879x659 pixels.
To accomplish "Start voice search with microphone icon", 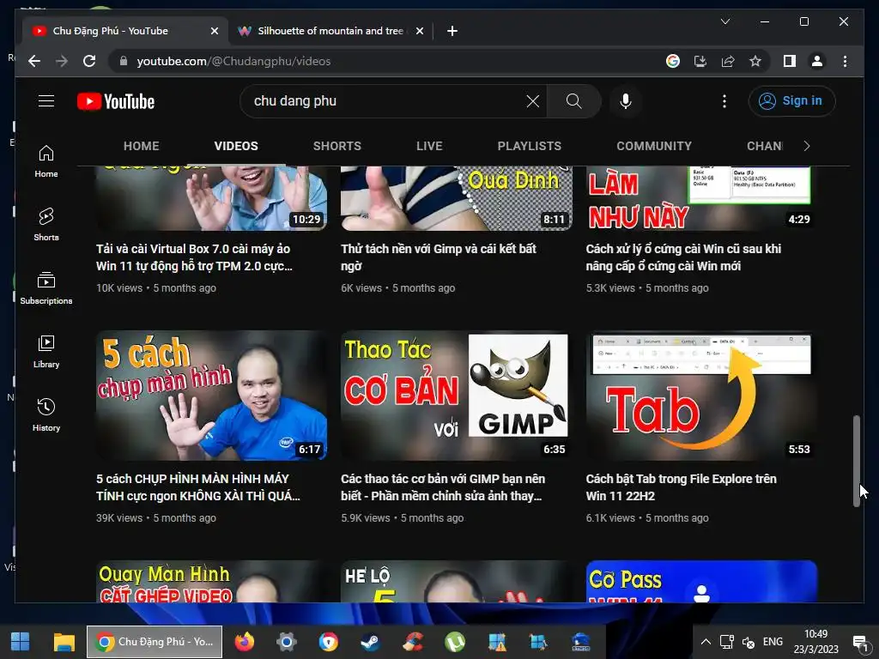I will (x=626, y=101).
